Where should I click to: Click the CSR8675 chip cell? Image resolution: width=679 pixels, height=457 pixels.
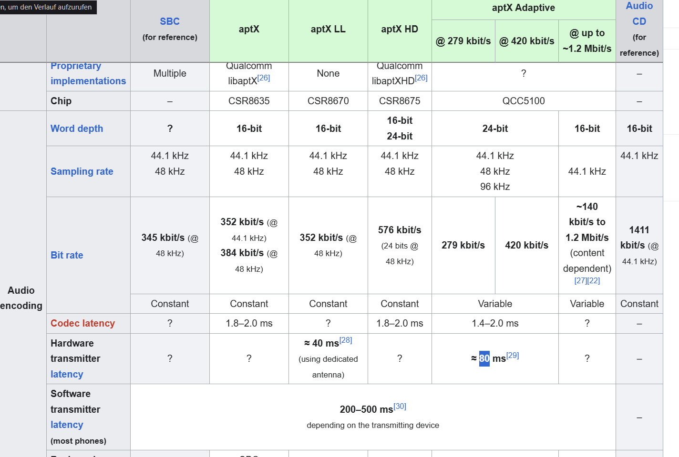tap(400, 101)
